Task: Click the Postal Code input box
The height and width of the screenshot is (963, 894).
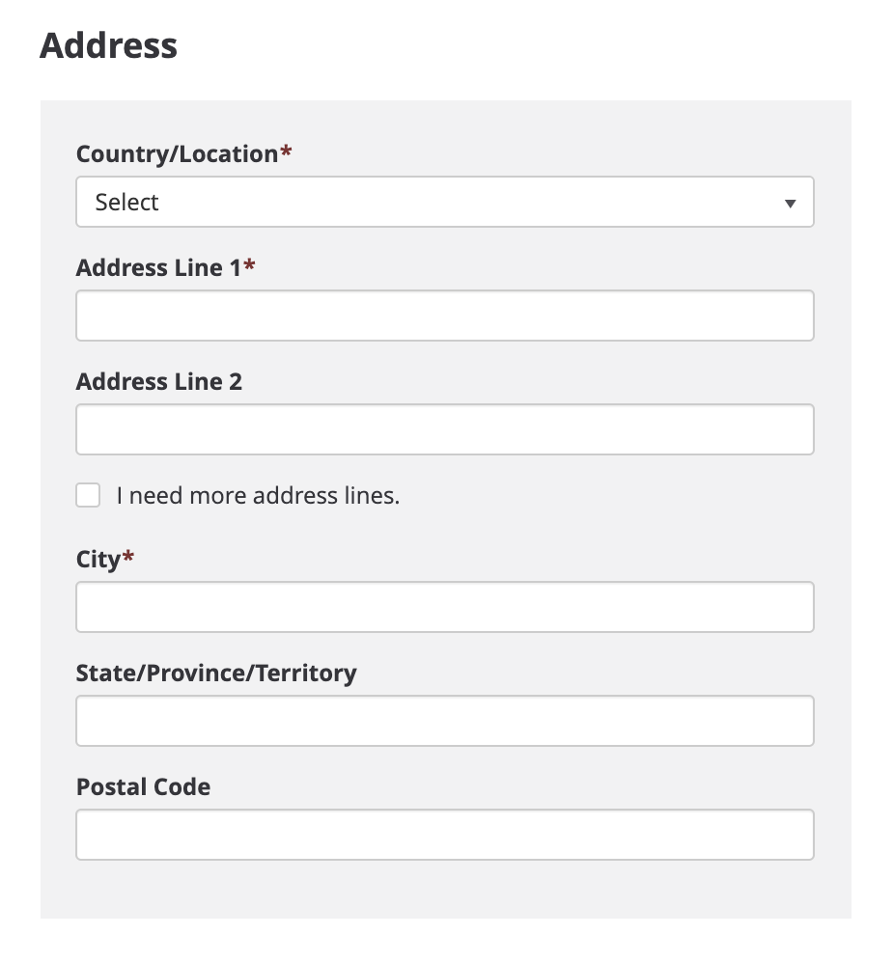Action: [x=444, y=835]
